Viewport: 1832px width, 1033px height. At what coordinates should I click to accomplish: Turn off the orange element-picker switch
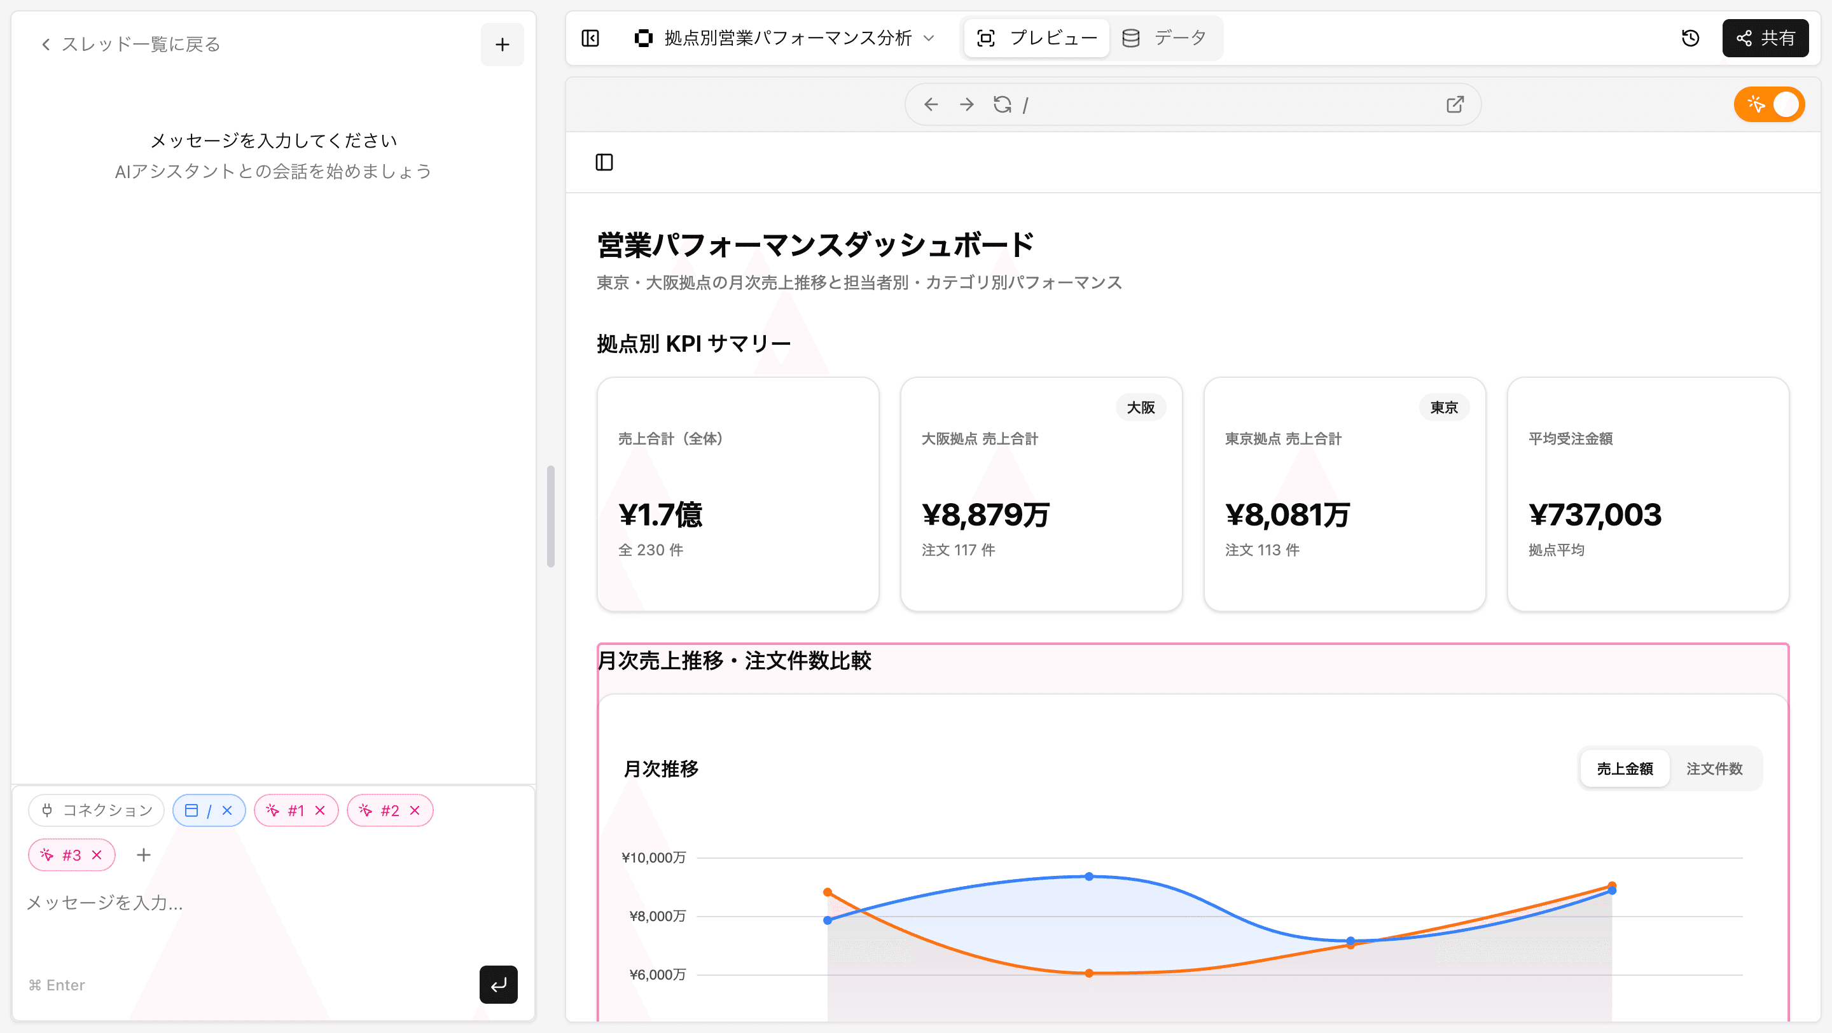click(x=1770, y=104)
